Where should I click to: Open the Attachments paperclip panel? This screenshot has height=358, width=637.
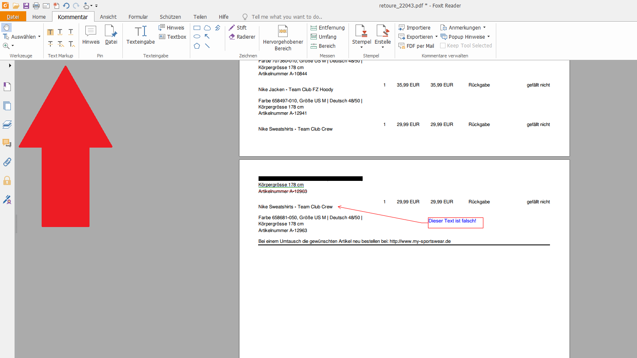coord(7,162)
